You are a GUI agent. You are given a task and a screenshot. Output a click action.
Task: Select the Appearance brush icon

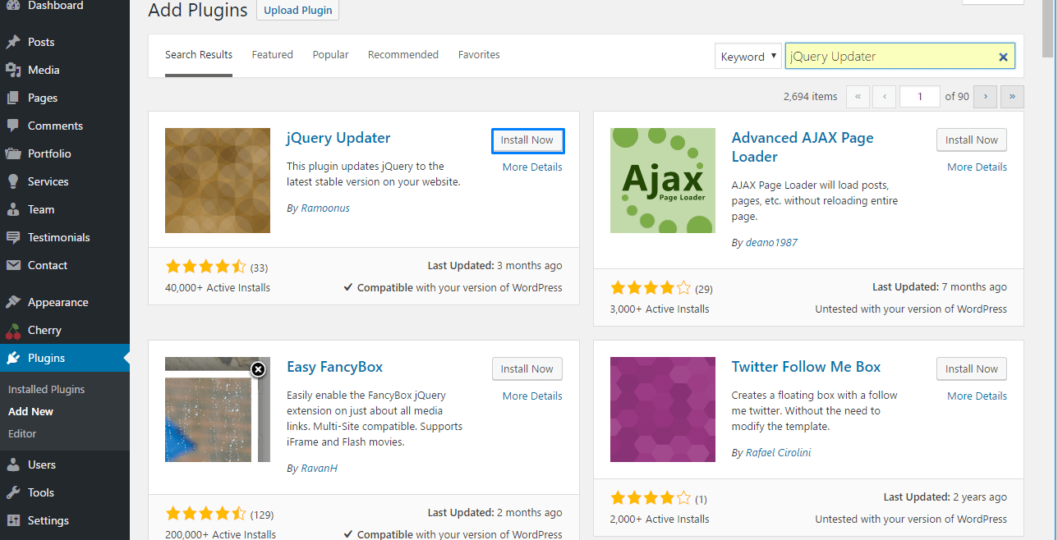[x=15, y=301]
